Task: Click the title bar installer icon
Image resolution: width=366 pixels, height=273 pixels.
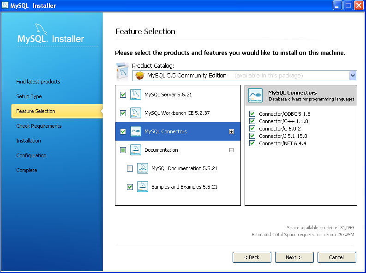Action: pyautogui.click(x=5, y=5)
